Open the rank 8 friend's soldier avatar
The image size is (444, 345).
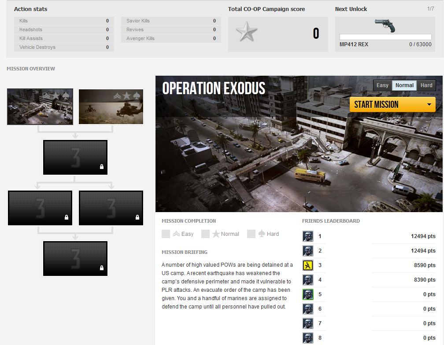point(308,338)
